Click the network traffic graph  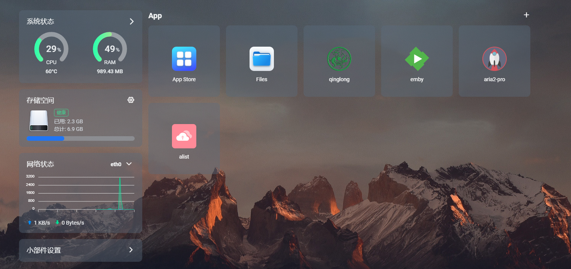[x=86, y=193]
